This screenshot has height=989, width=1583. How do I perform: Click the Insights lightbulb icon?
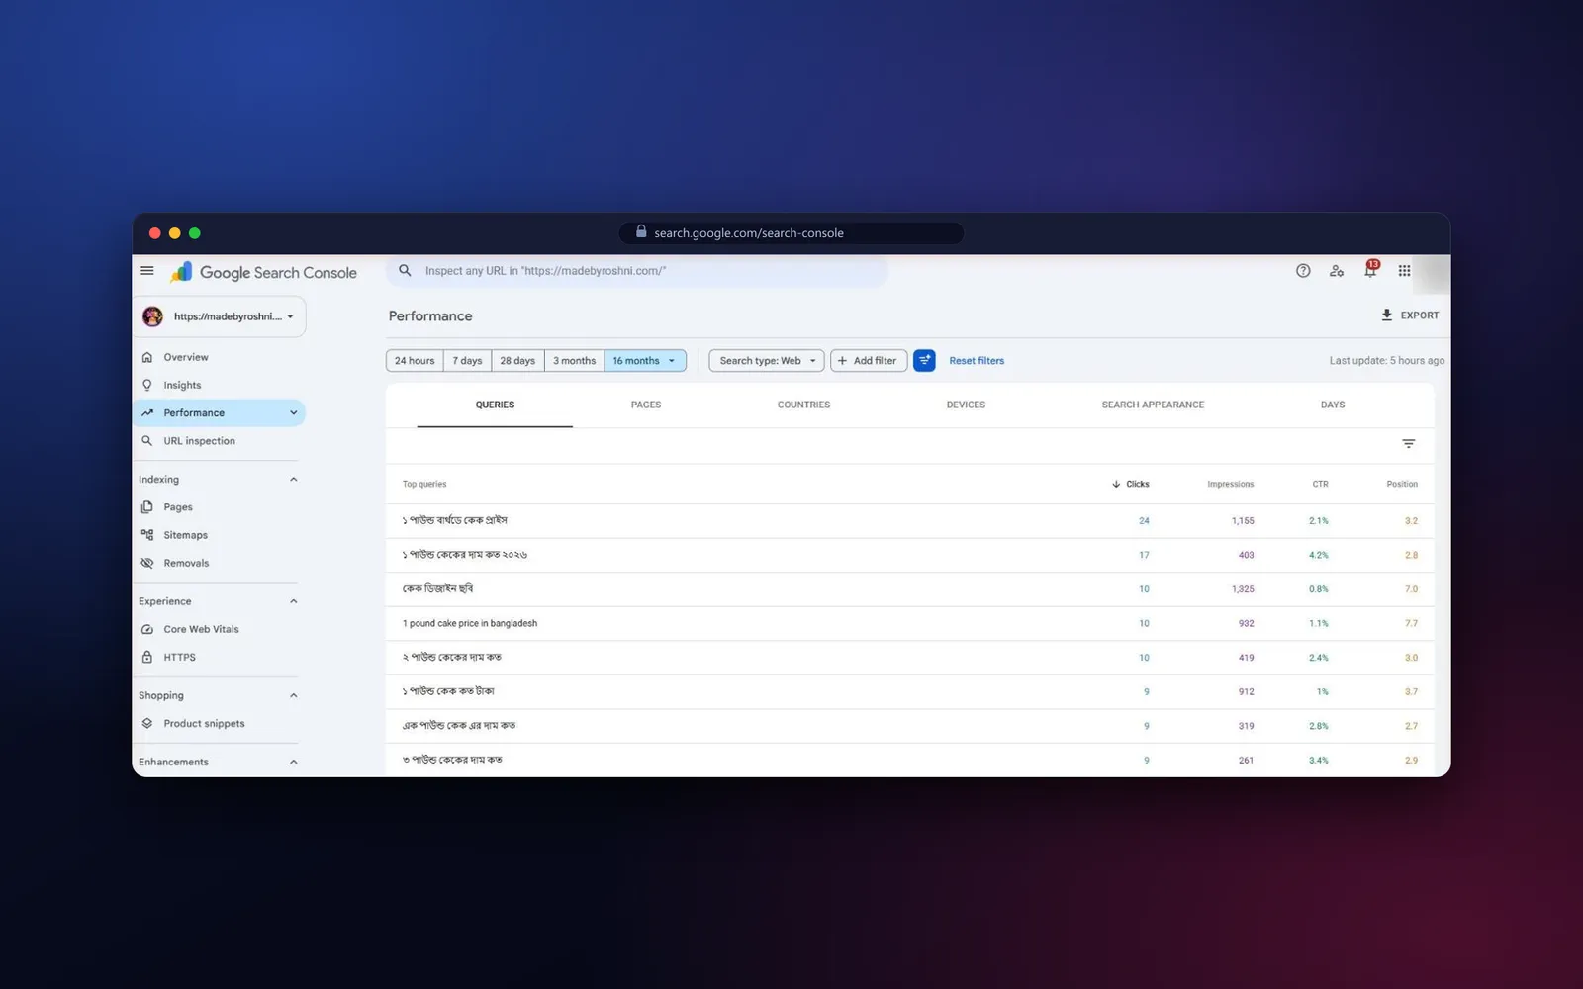[147, 385]
